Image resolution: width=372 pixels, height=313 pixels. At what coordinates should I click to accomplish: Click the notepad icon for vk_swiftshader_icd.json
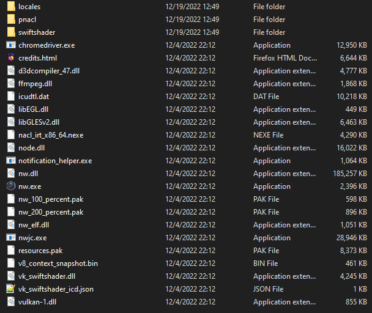pyautogui.click(x=11, y=289)
